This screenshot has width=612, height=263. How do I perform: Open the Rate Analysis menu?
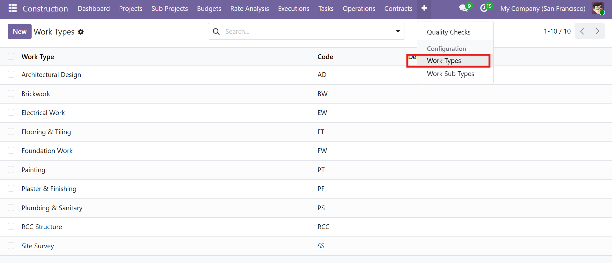pyautogui.click(x=250, y=9)
